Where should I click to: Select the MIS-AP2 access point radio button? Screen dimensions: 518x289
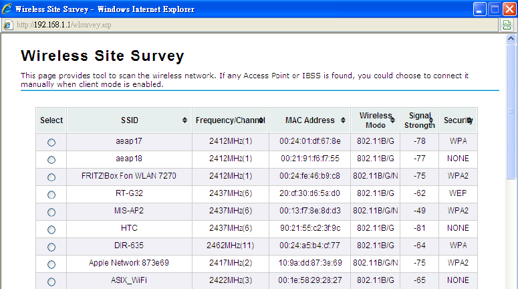pyautogui.click(x=51, y=212)
